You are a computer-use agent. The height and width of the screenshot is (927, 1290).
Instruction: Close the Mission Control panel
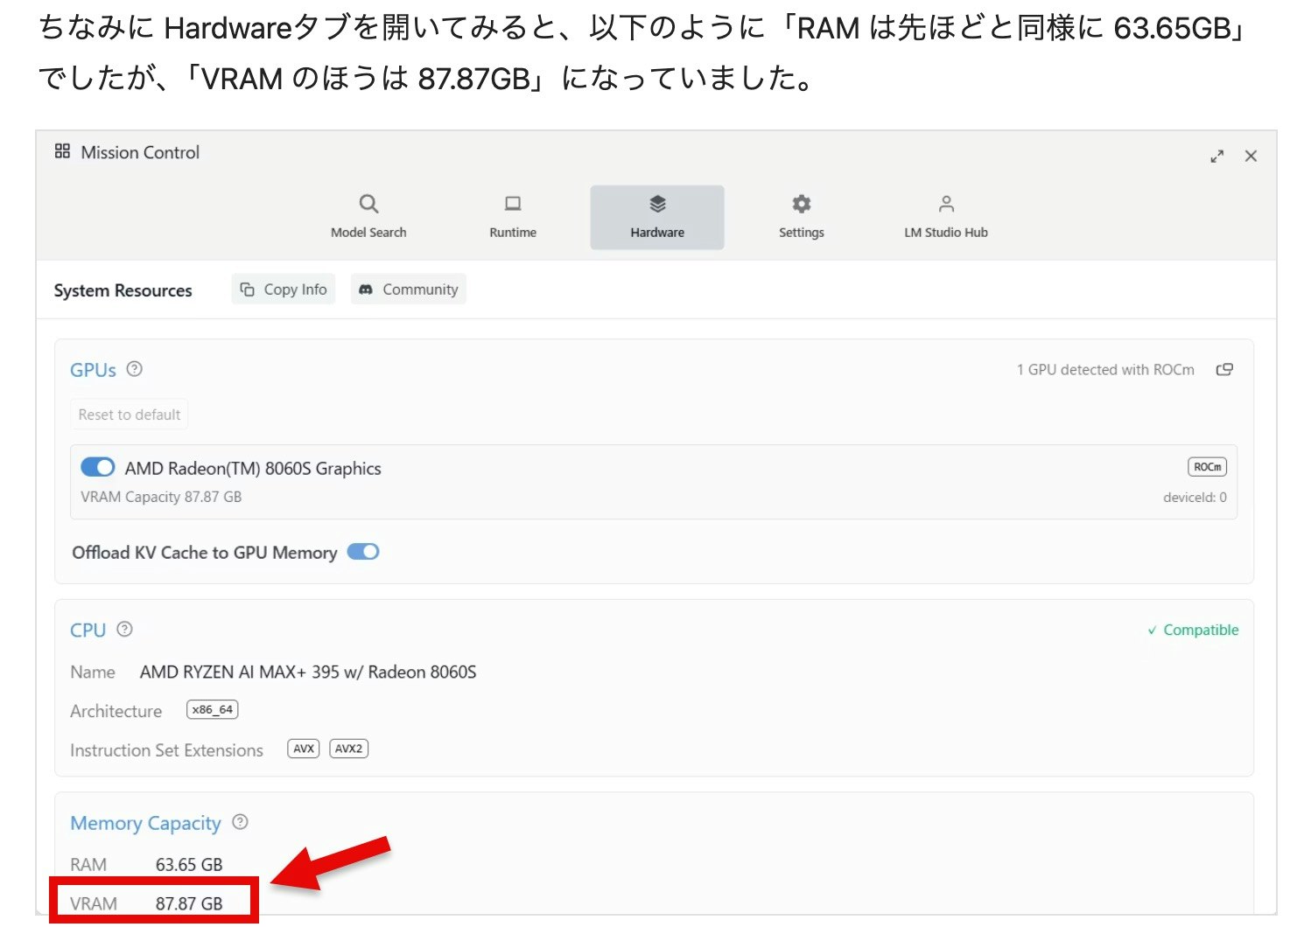tap(1251, 156)
